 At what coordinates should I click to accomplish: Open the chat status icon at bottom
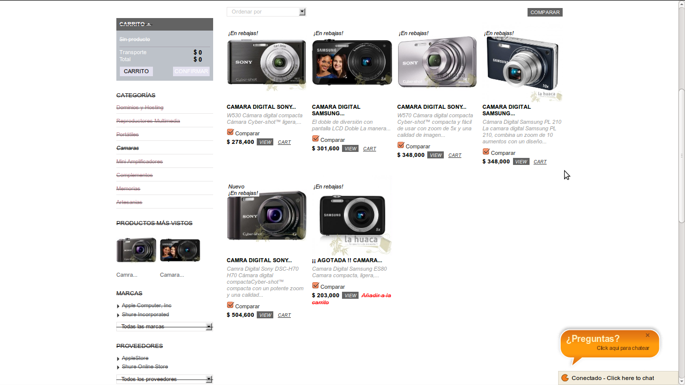[565, 378]
